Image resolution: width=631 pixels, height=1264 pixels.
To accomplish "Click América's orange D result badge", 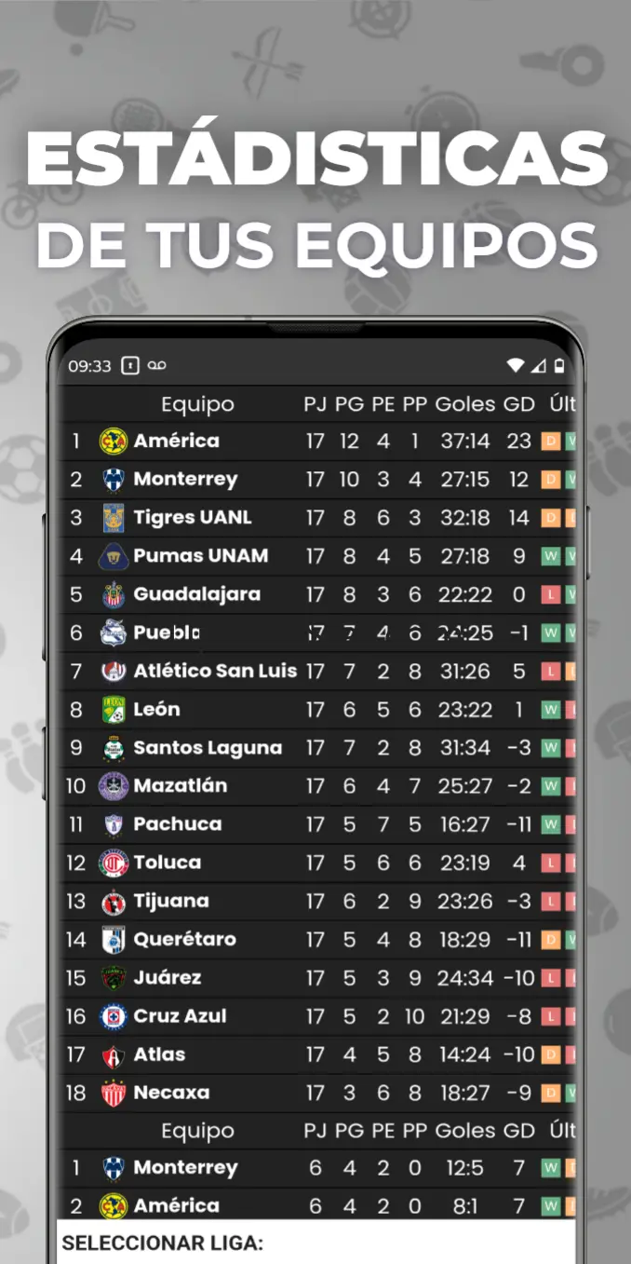I will point(551,442).
